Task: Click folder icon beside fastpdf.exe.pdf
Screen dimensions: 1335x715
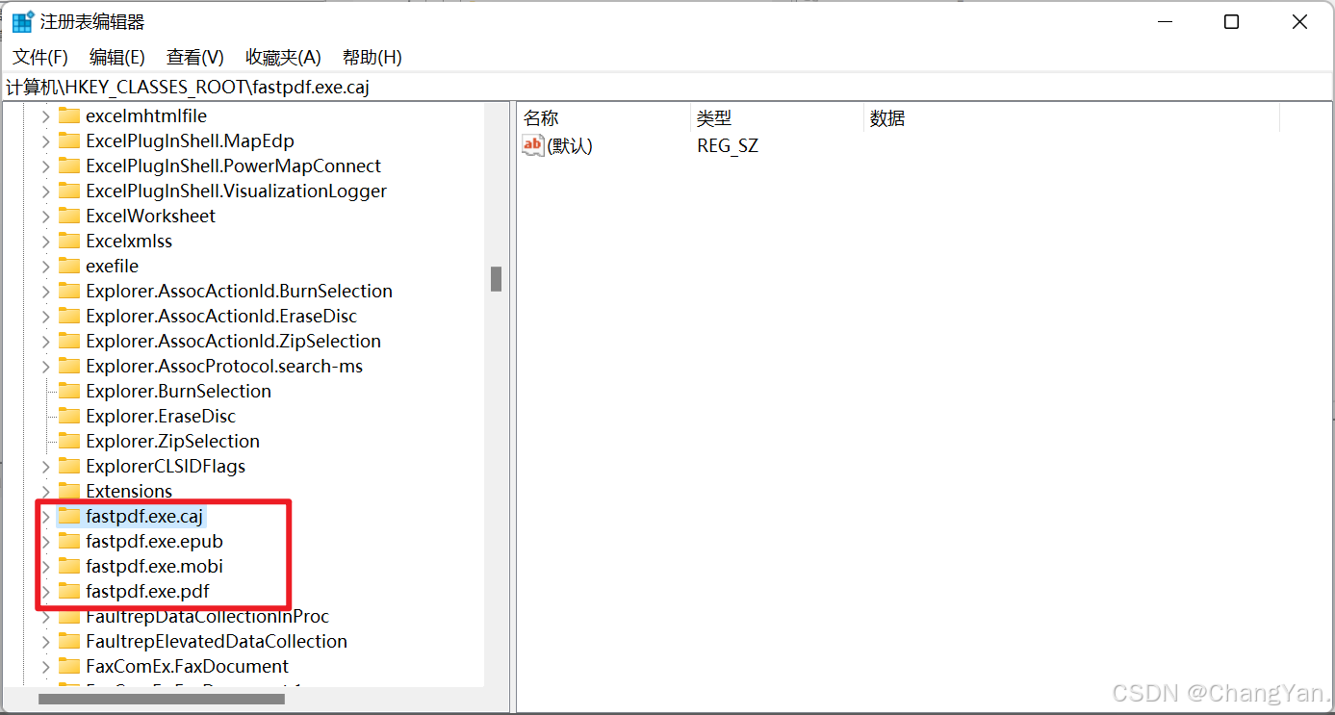Action: pyautogui.click(x=69, y=591)
